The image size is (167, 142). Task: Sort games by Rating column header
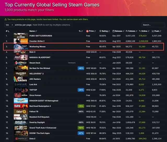click(x=105, y=31)
